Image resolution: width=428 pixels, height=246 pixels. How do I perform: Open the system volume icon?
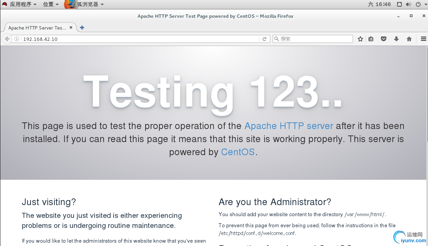[408, 4]
